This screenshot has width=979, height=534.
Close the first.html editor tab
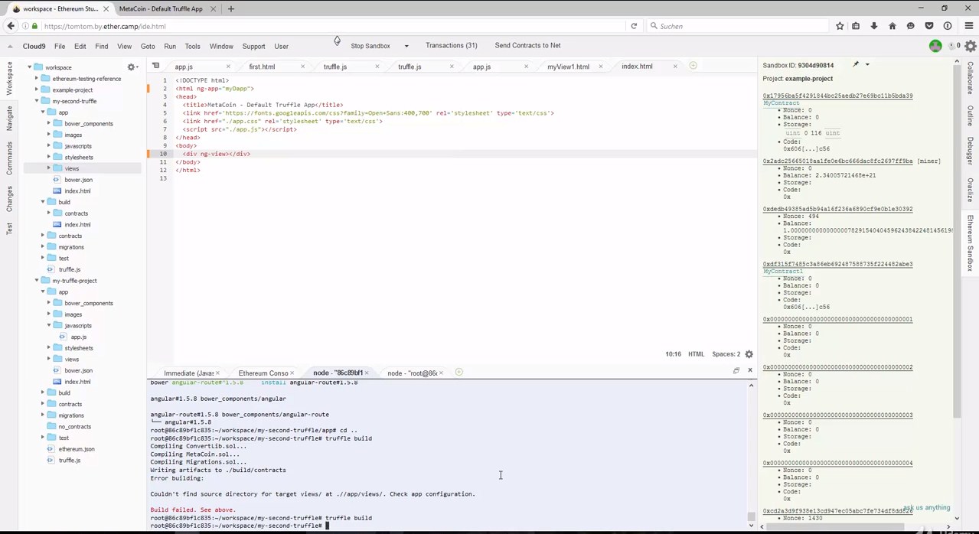[x=303, y=67]
